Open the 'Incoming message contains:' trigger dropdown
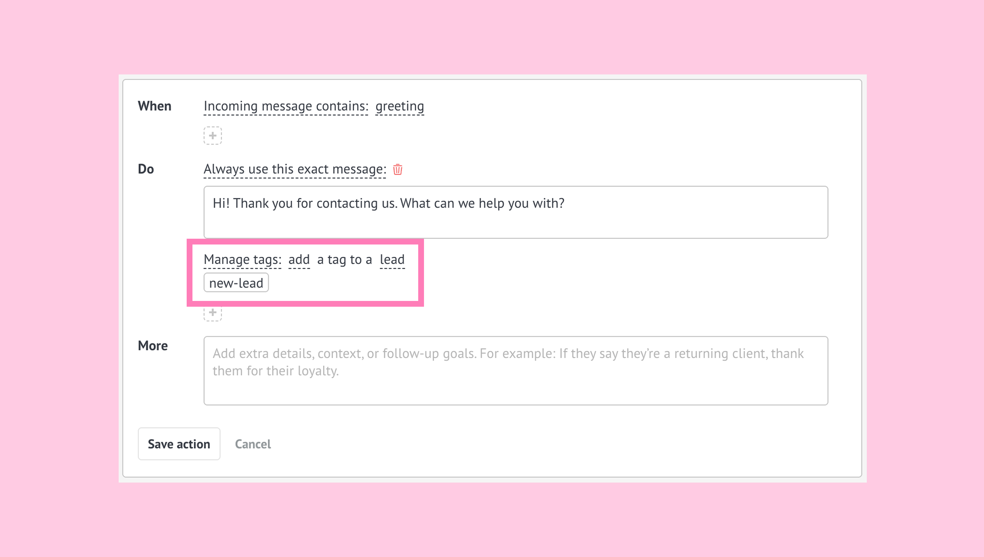Viewport: 984px width, 557px height. coord(285,106)
